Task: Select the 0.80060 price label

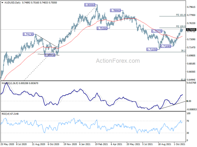Action: click(x=90, y=5)
